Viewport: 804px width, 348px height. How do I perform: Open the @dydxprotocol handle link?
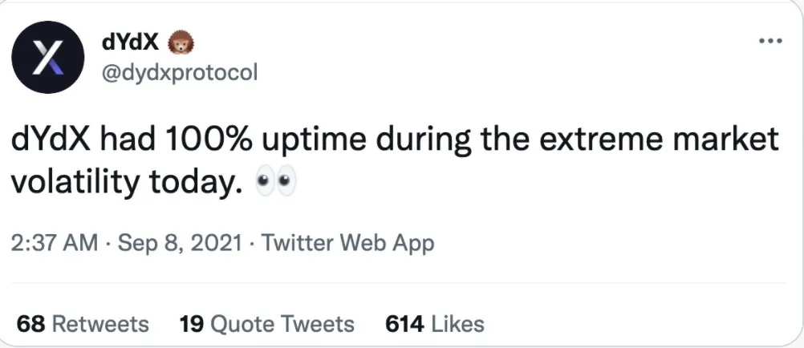click(x=177, y=72)
